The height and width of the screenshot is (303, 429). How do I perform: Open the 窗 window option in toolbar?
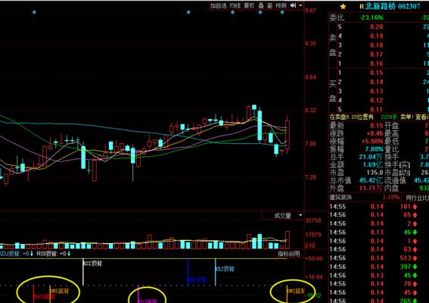(x=270, y=5)
